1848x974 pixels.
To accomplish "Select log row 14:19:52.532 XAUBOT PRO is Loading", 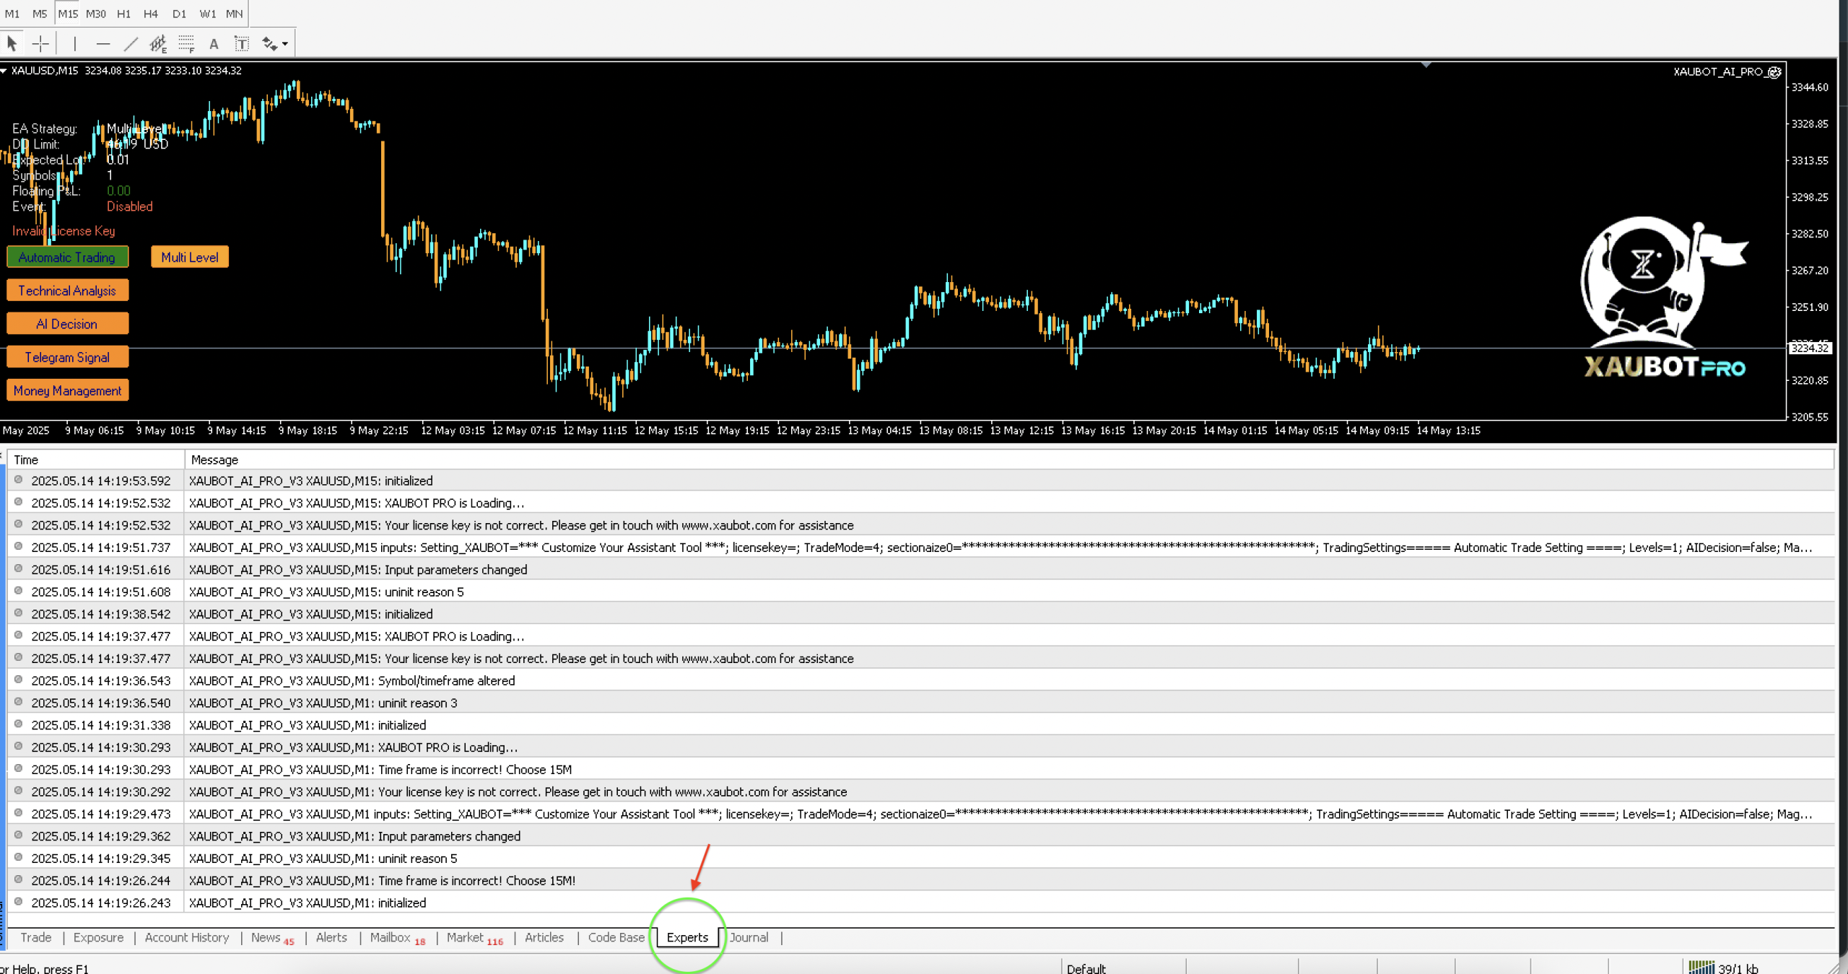I will (921, 503).
